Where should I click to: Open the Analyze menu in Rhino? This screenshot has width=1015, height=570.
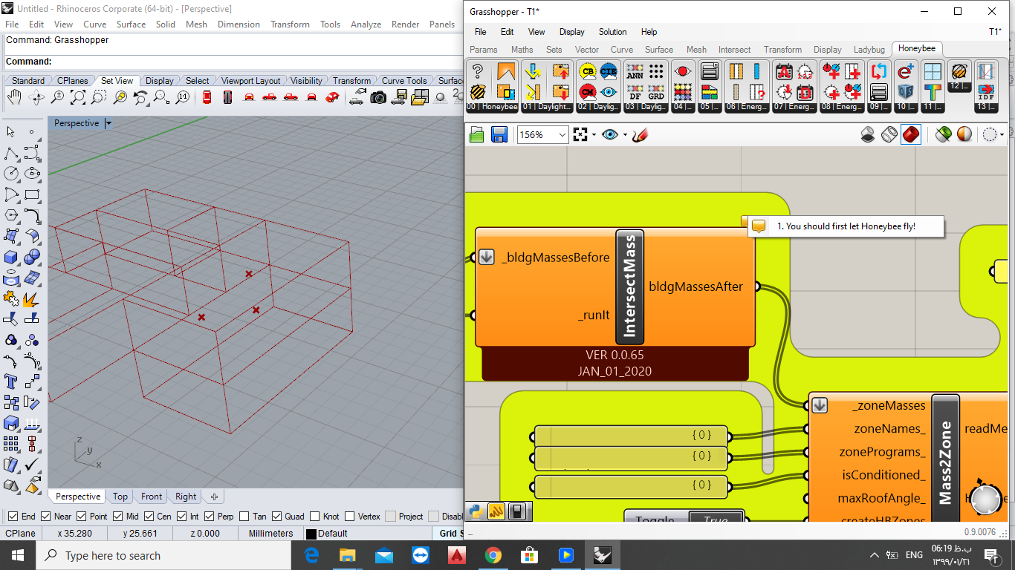pyautogui.click(x=366, y=24)
